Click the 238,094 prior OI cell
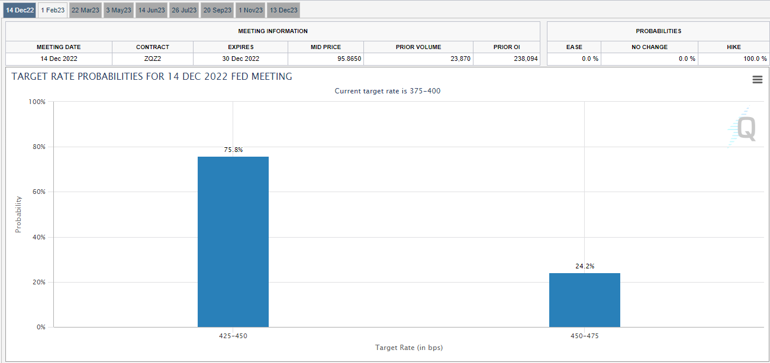The image size is (770, 363). point(507,59)
